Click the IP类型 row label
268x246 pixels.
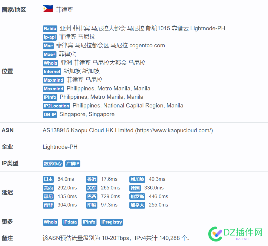pos(10,163)
